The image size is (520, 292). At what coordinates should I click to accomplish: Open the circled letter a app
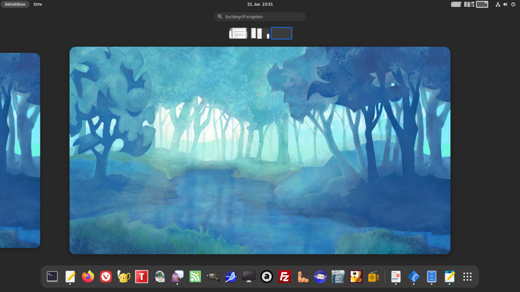(x=266, y=276)
